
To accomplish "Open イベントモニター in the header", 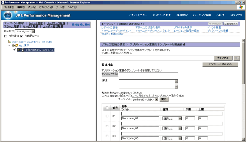I will click(x=138, y=15).
